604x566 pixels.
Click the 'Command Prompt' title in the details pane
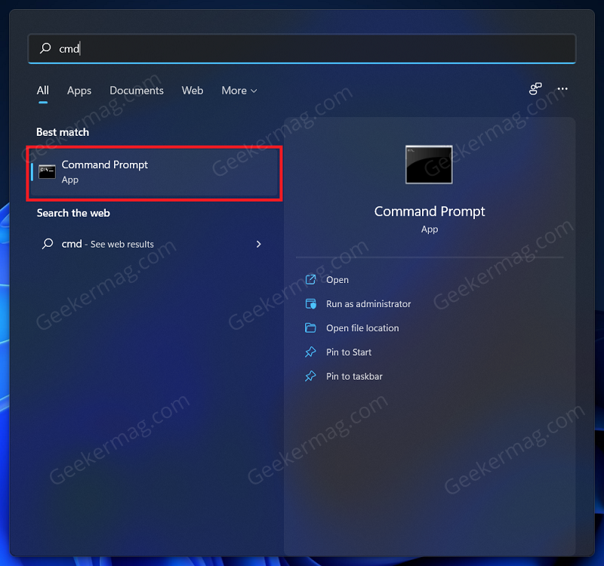tap(430, 212)
